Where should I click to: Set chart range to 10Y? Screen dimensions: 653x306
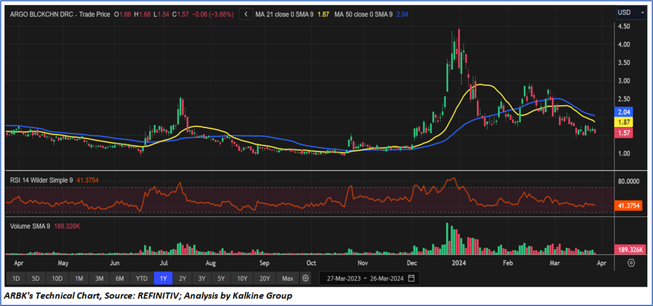coord(243,278)
